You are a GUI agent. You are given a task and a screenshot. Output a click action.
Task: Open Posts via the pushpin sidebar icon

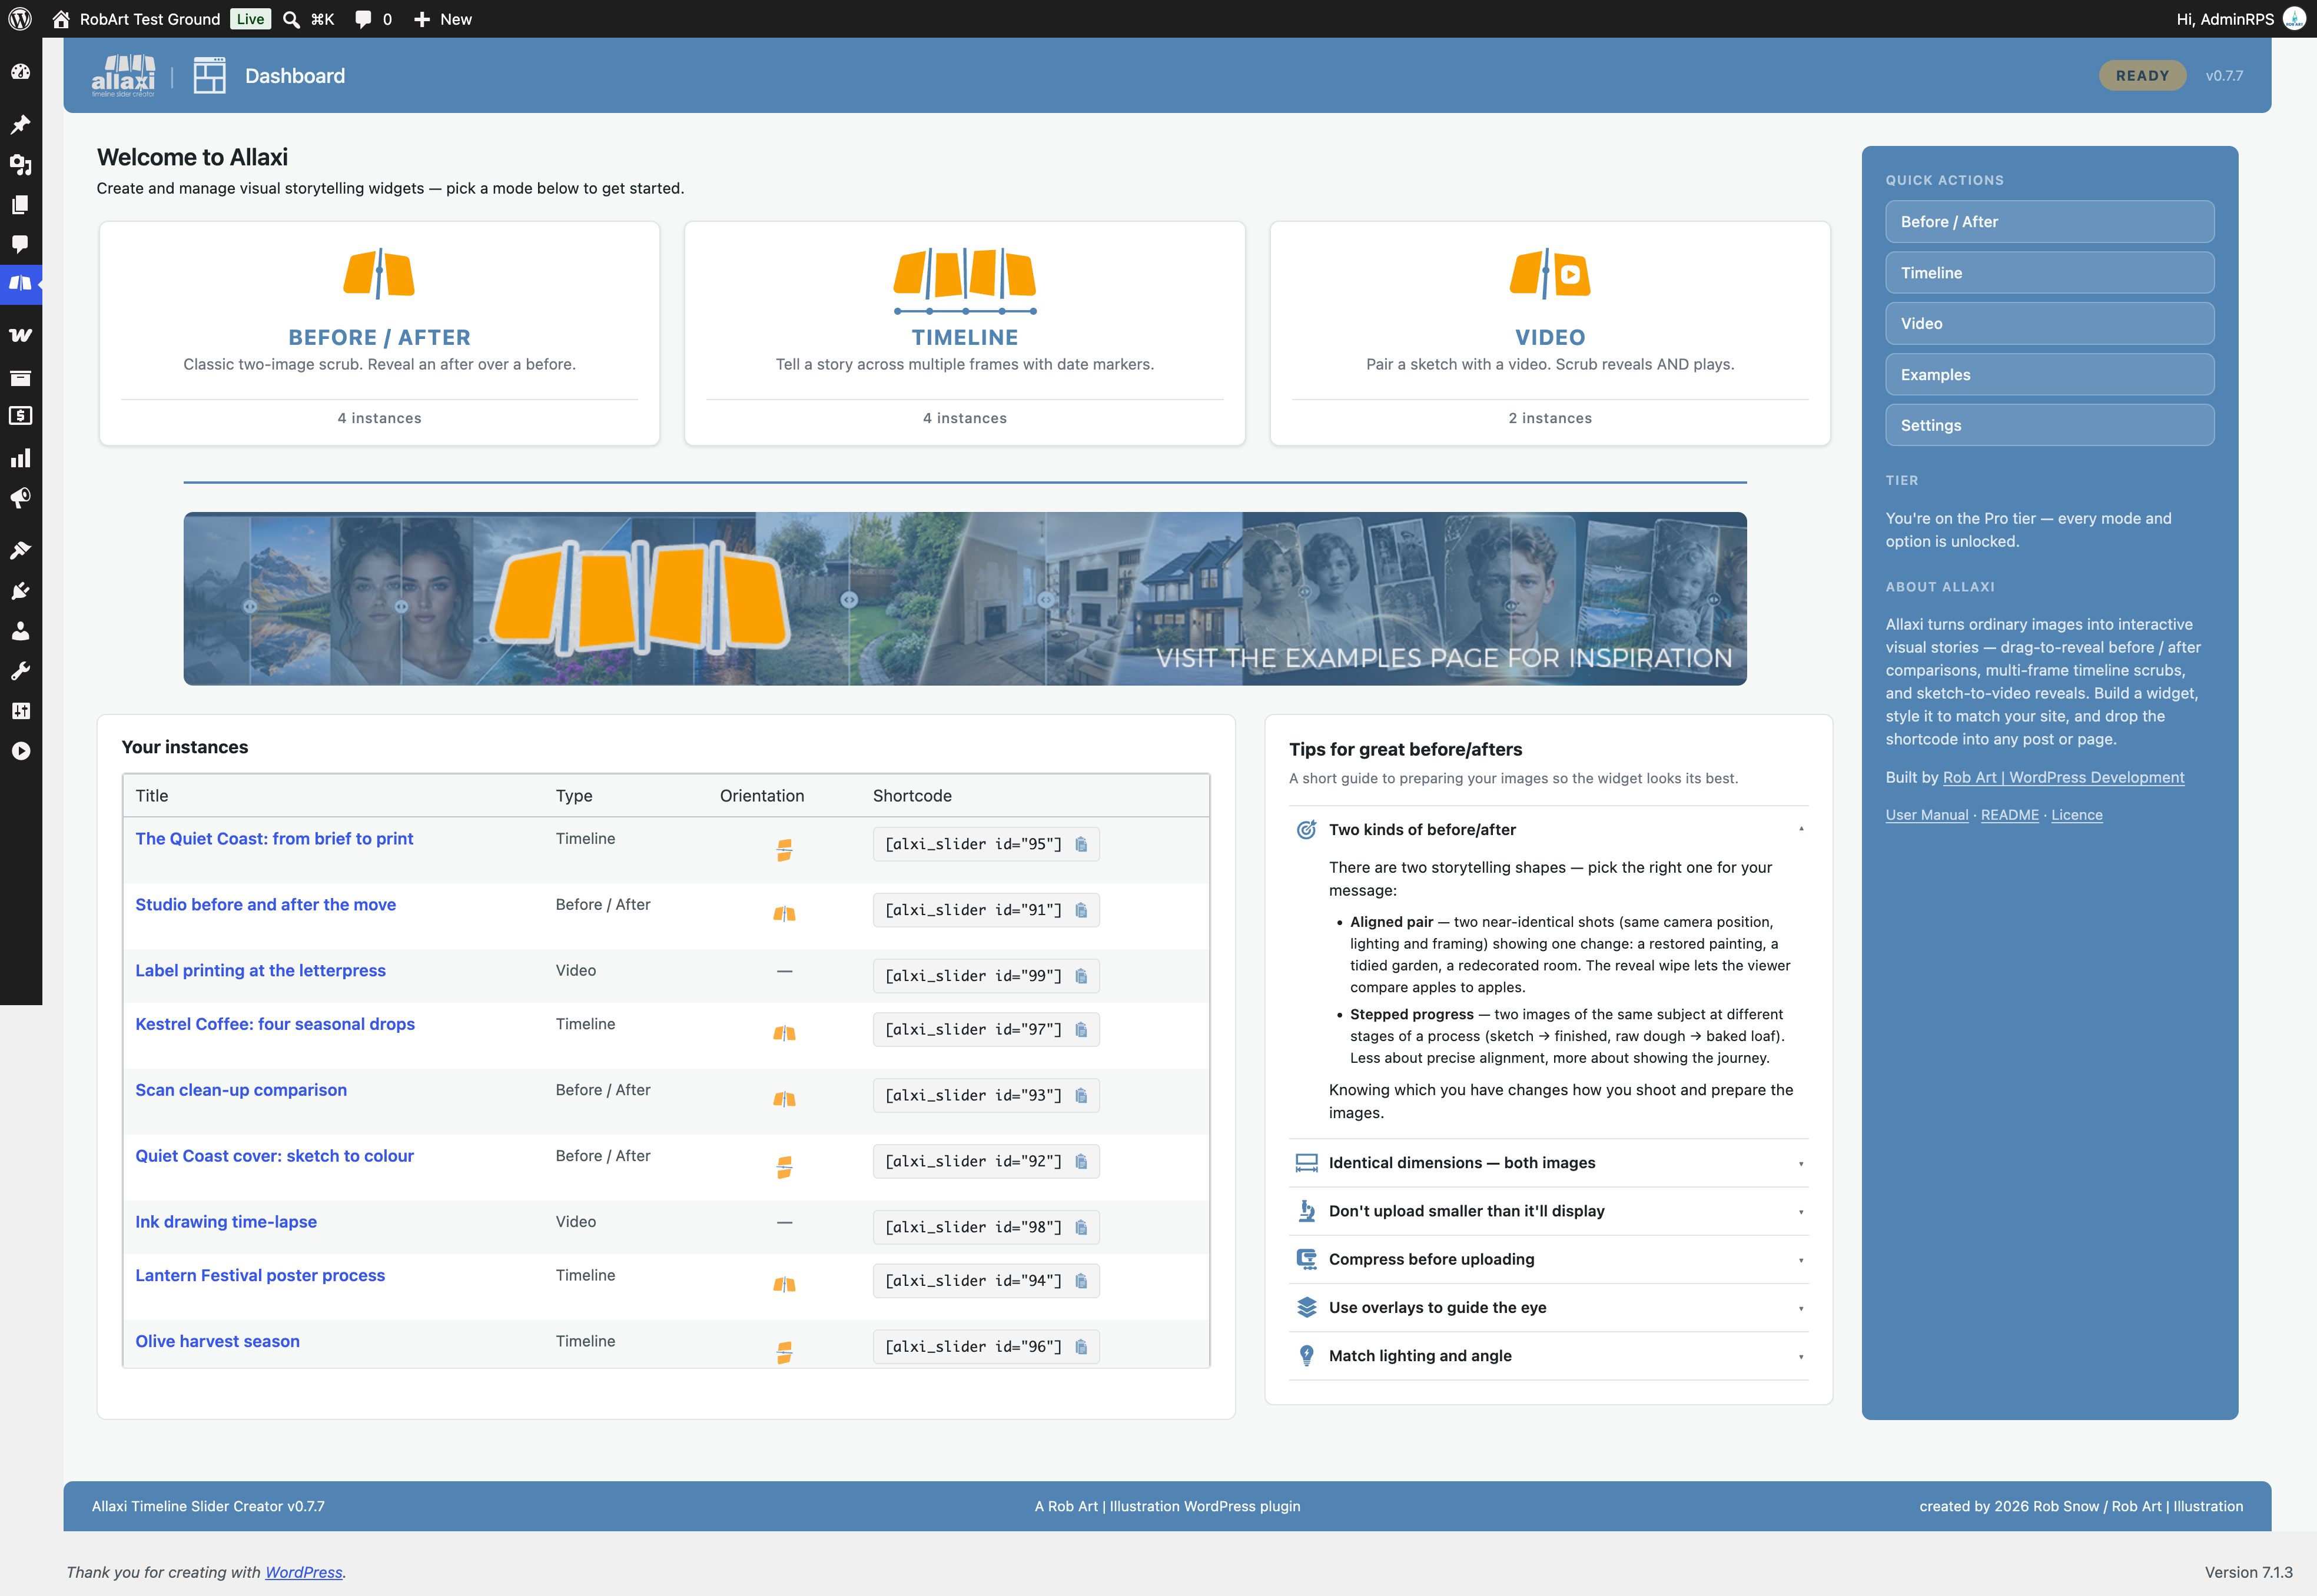20,125
